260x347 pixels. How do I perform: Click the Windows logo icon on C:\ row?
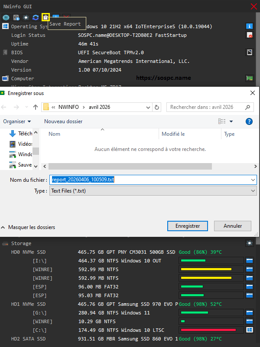coord(249,330)
